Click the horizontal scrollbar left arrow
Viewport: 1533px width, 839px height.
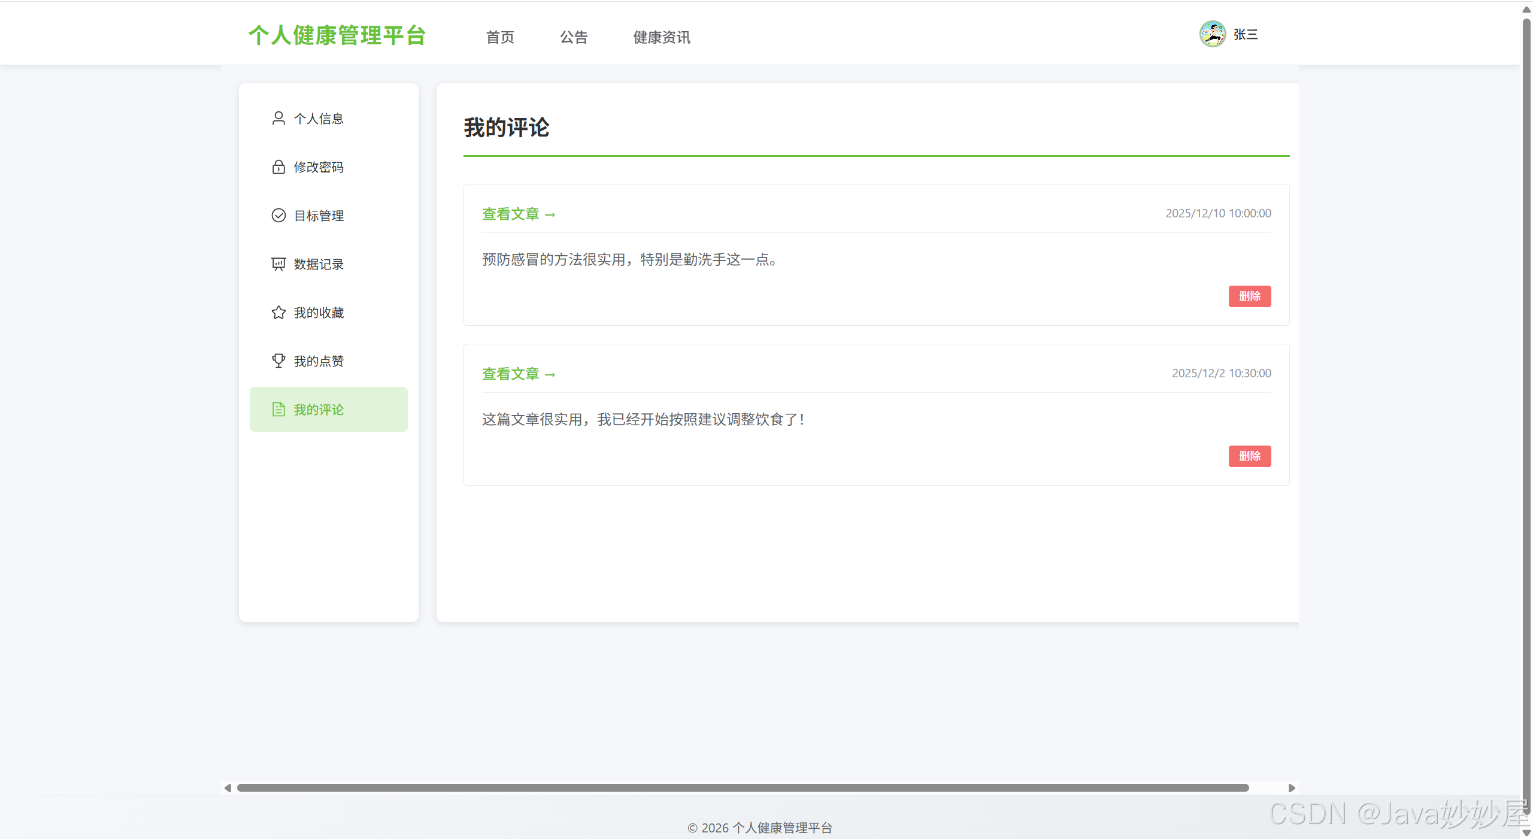228,787
